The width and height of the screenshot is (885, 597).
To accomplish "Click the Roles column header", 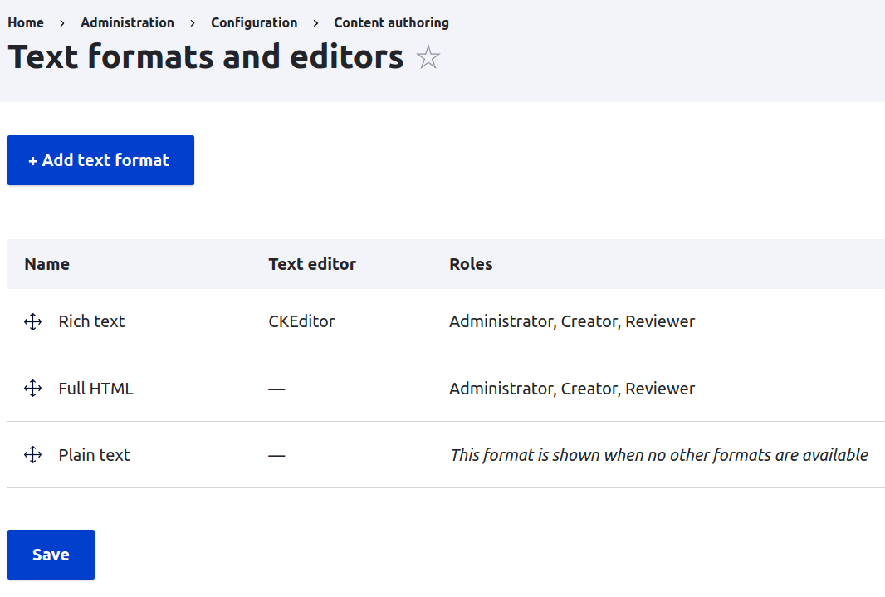I will click(x=471, y=263).
